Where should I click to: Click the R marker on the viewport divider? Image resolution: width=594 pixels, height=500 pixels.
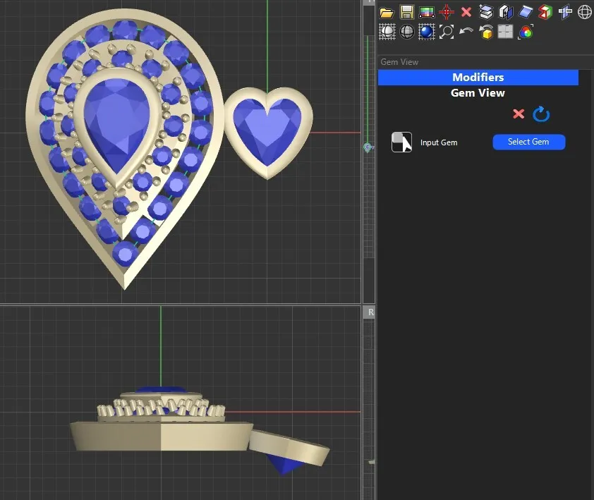click(x=370, y=311)
